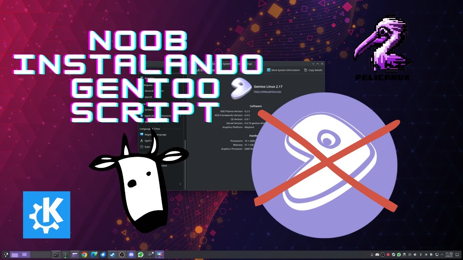The height and width of the screenshot is (260, 463).
Task: Open media player controls in system tray
Action: 410,255
